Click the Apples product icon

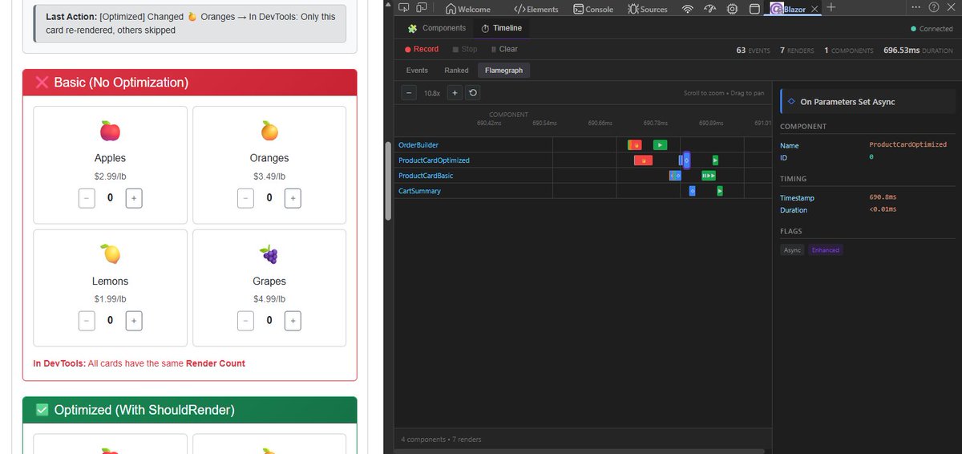[x=110, y=130]
